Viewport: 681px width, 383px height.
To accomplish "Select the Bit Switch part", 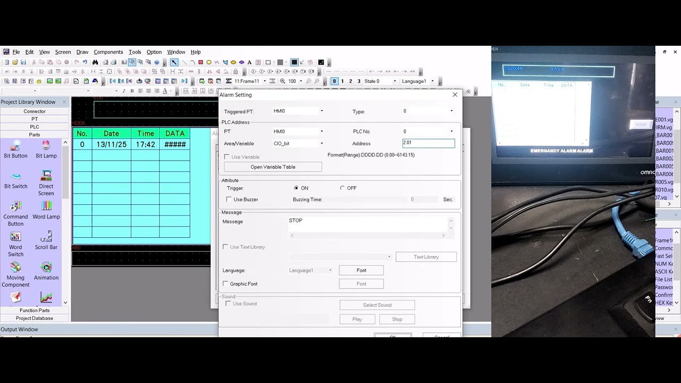I will point(15,180).
